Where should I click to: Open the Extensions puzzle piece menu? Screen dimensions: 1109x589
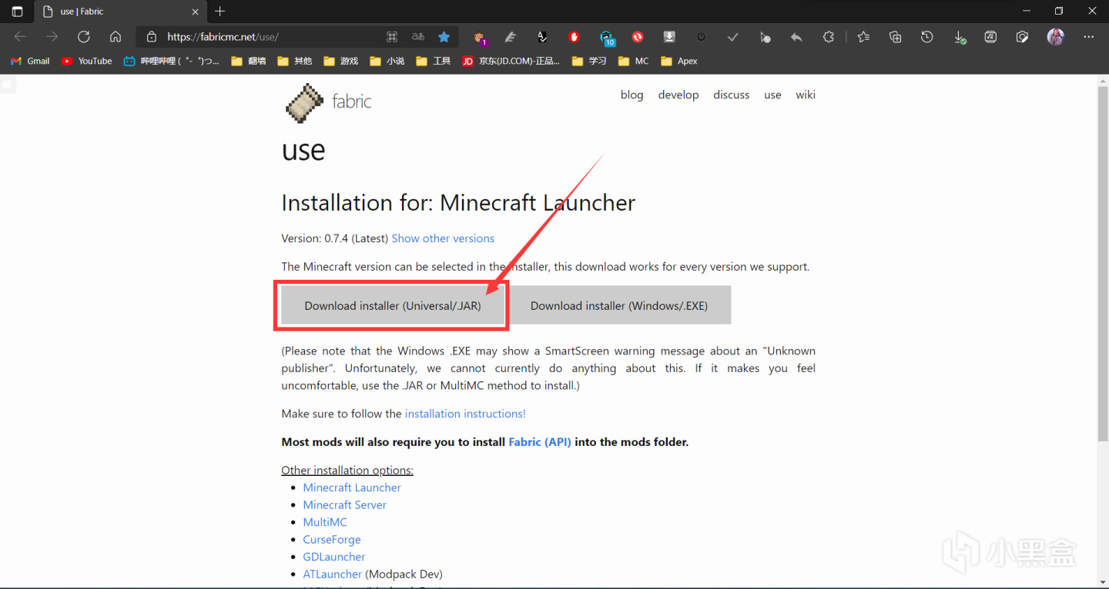[x=829, y=37]
